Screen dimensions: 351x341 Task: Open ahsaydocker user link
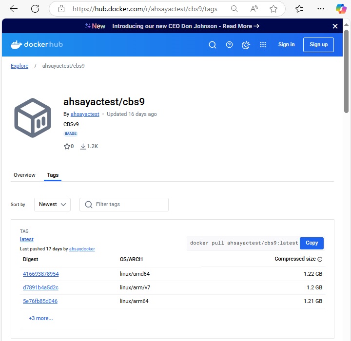click(82, 249)
